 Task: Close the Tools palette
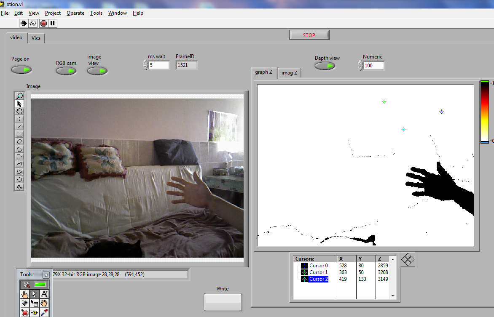(46, 275)
